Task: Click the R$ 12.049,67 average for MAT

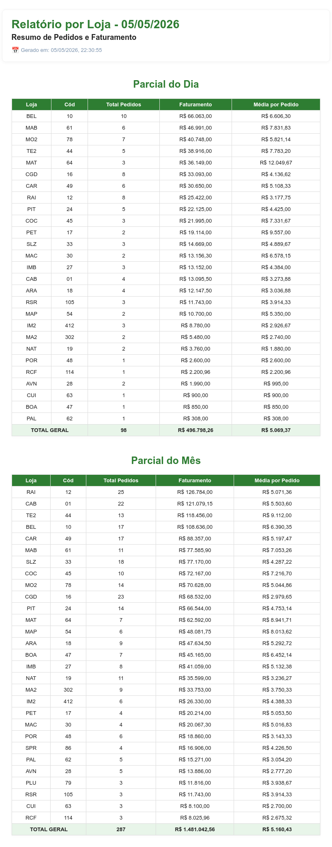Action: [x=276, y=163]
